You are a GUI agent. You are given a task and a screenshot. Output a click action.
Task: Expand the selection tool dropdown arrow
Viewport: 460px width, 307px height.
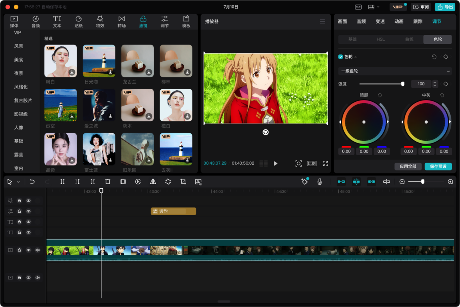click(18, 182)
